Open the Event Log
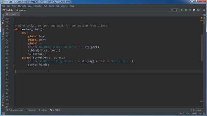The image size is (207, 116). (195, 110)
